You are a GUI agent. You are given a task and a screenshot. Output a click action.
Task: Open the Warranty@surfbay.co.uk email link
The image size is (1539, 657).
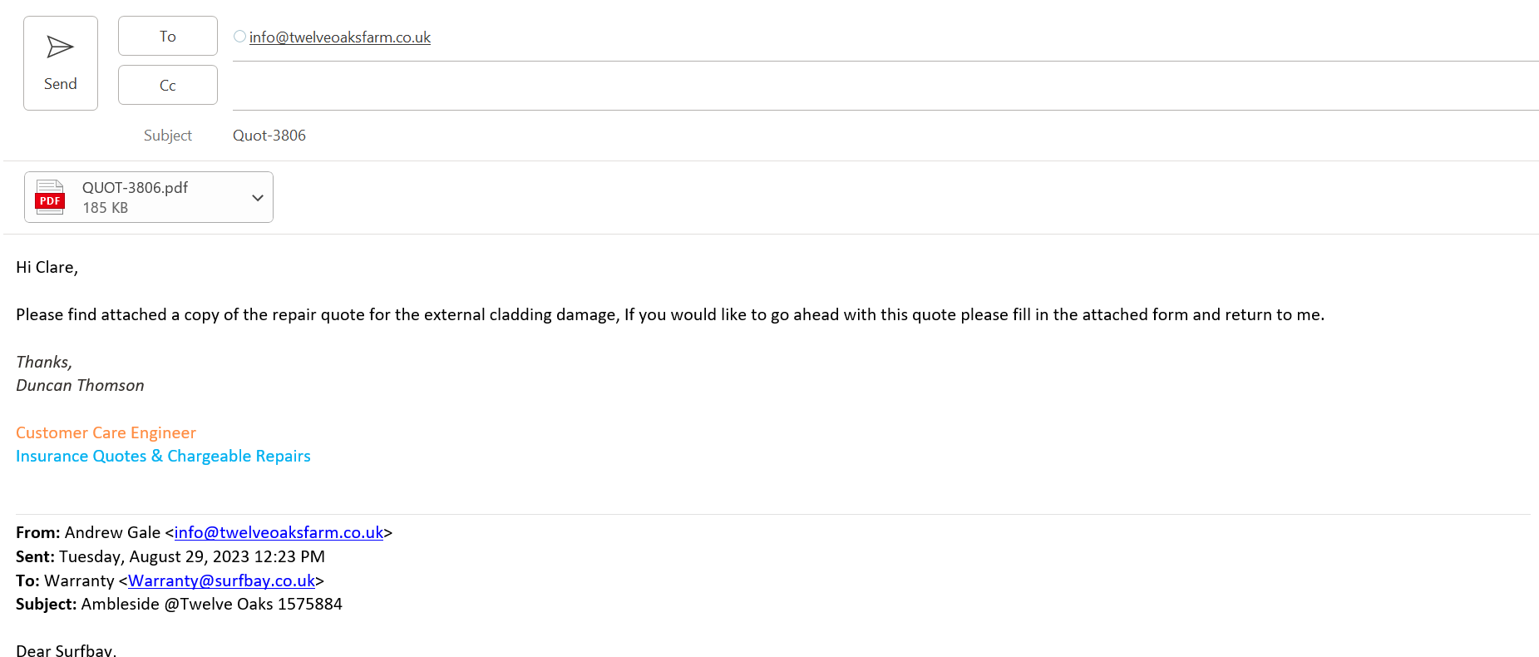[221, 581]
